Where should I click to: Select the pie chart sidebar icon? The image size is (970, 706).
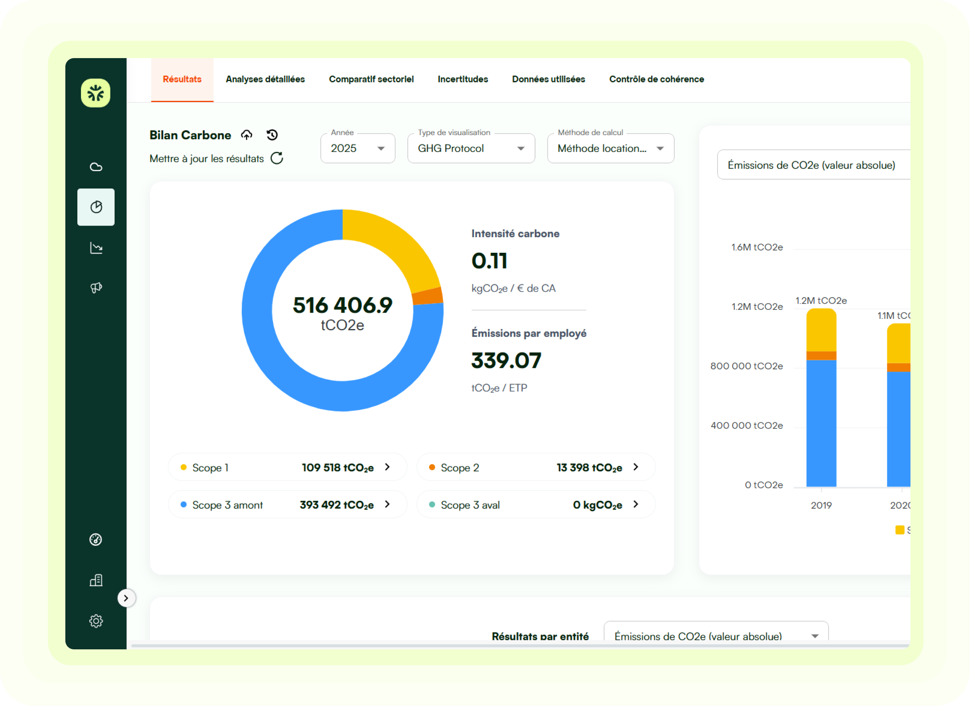(x=96, y=207)
